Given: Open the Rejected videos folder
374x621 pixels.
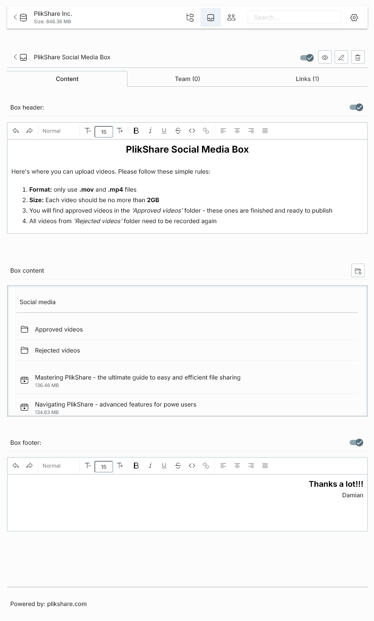Looking at the screenshot, I should coord(187,350).
